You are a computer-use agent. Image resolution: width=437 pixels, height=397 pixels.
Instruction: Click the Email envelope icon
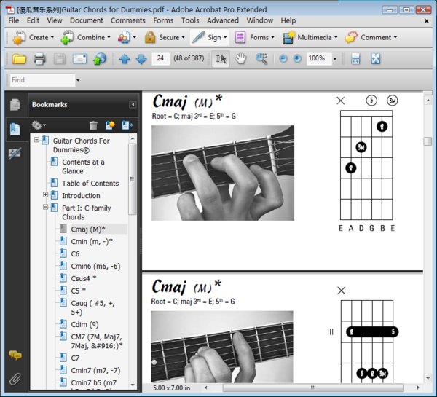tap(79, 59)
